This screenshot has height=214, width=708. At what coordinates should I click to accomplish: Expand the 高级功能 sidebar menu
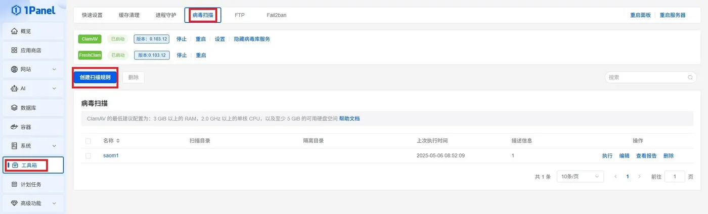(33, 203)
